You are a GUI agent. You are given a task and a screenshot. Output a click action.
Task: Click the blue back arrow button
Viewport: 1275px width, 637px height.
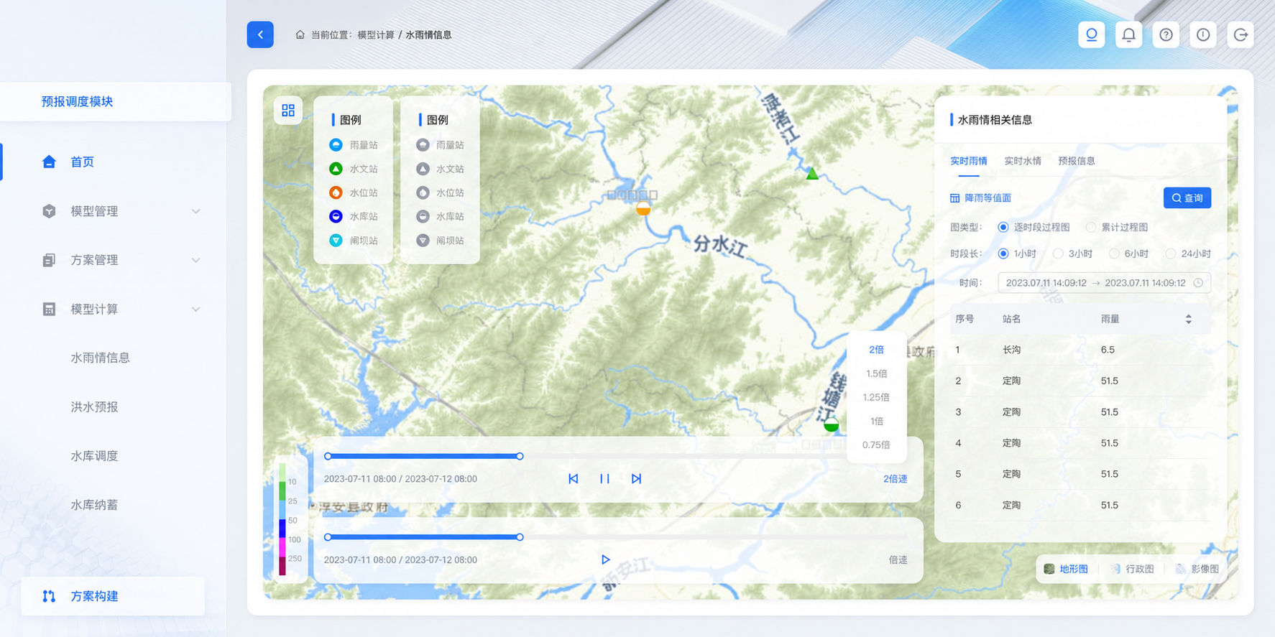pyautogui.click(x=260, y=34)
